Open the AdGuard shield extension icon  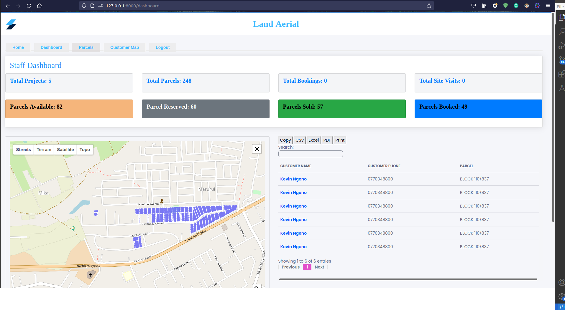point(505,6)
